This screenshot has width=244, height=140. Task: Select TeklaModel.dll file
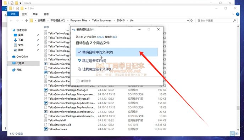tap(57, 120)
